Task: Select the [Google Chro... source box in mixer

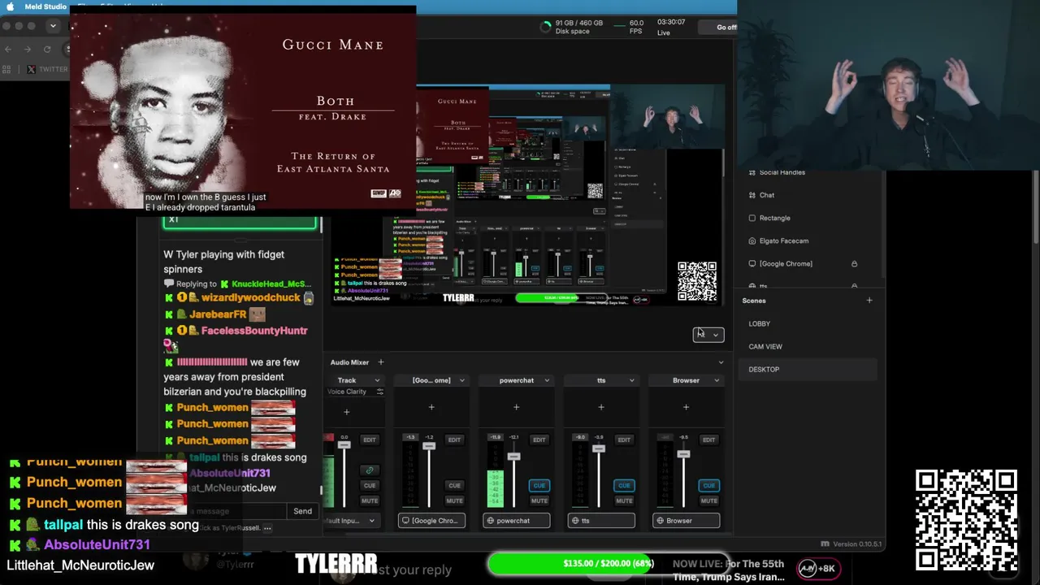Action: coord(431,521)
